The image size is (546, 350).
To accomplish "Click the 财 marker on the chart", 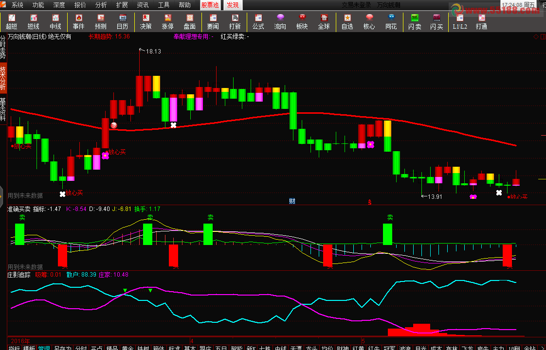I will coord(292,201).
